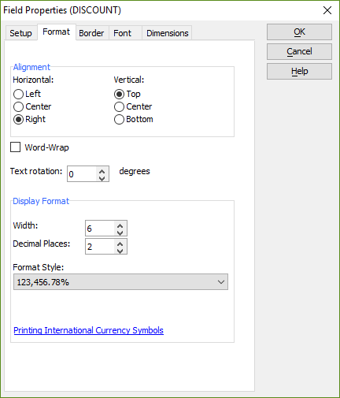The height and width of the screenshot is (398, 340).
Task: Switch to the Setup tab
Action: [x=20, y=33]
